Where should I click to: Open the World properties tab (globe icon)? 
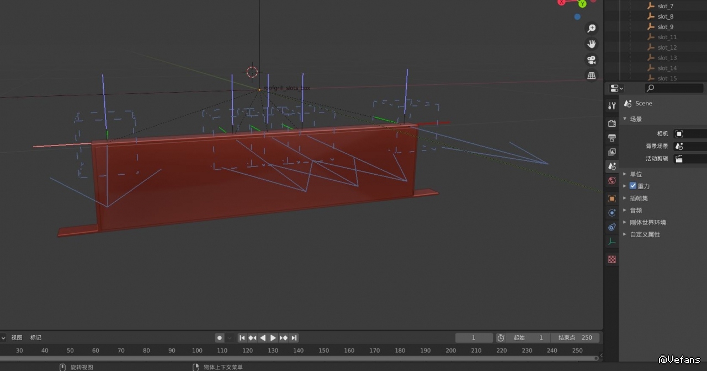[612, 181]
